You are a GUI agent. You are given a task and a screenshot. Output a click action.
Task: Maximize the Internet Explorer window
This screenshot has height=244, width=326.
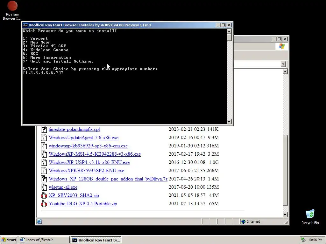click(x=280, y=39)
